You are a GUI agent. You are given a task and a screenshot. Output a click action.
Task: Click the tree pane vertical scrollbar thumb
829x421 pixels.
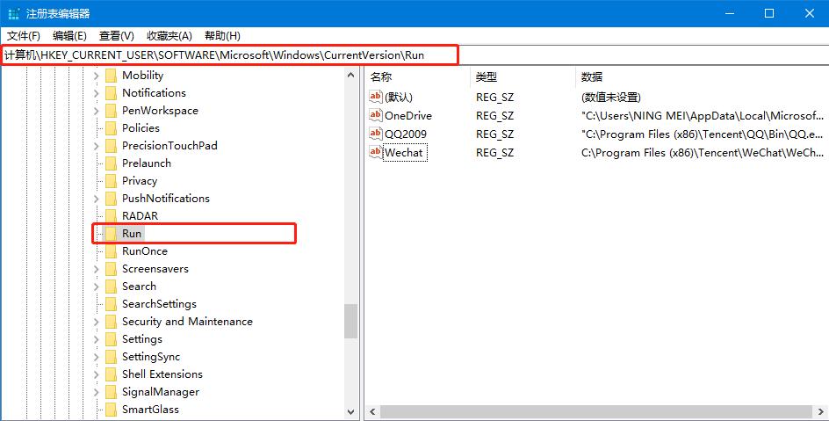[x=351, y=321]
